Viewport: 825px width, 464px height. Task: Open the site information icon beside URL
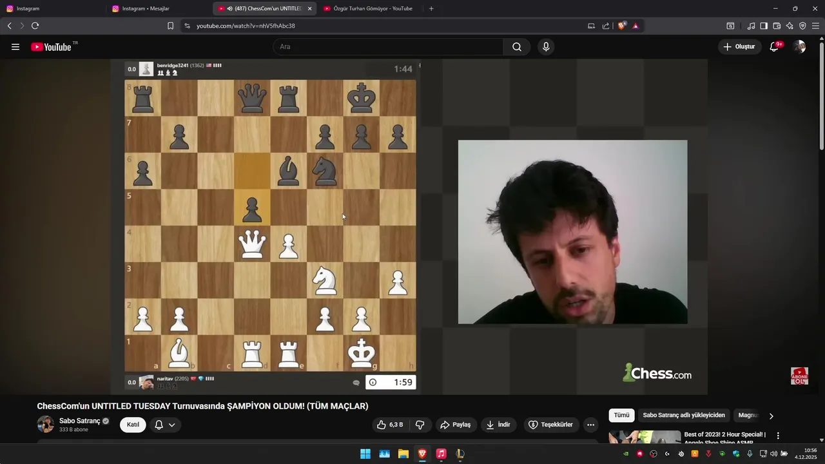tap(187, 26)
